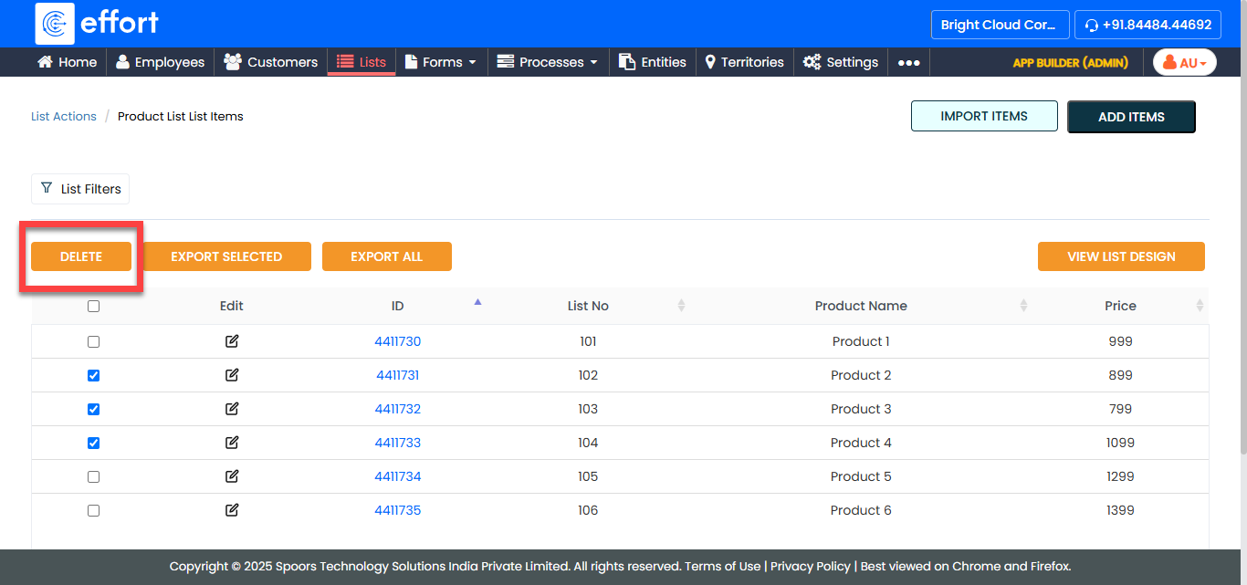Sort table by the Price column header
Viewport: 1247px width, 585px height.
point(1120,306)
